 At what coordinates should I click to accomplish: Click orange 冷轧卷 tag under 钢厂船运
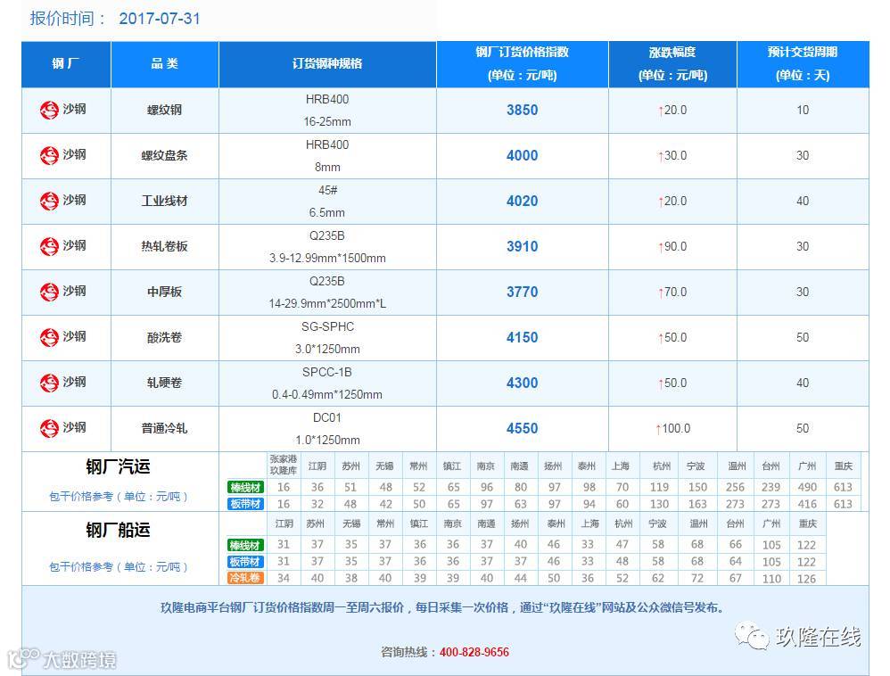245,579
